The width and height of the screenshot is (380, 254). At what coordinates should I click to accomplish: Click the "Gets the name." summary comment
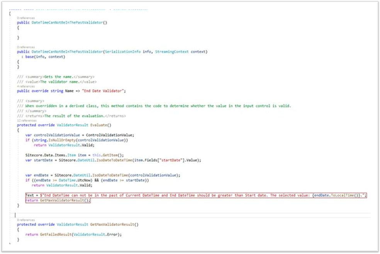click(x=59, y=77)
